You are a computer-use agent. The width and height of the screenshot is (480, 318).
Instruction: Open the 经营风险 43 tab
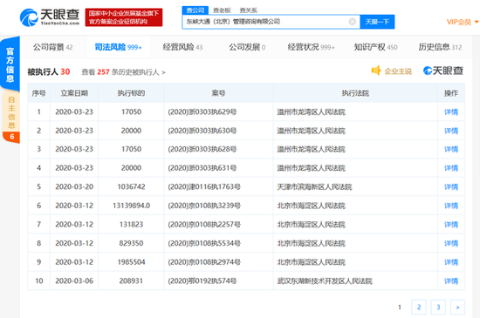click(182, 47)
